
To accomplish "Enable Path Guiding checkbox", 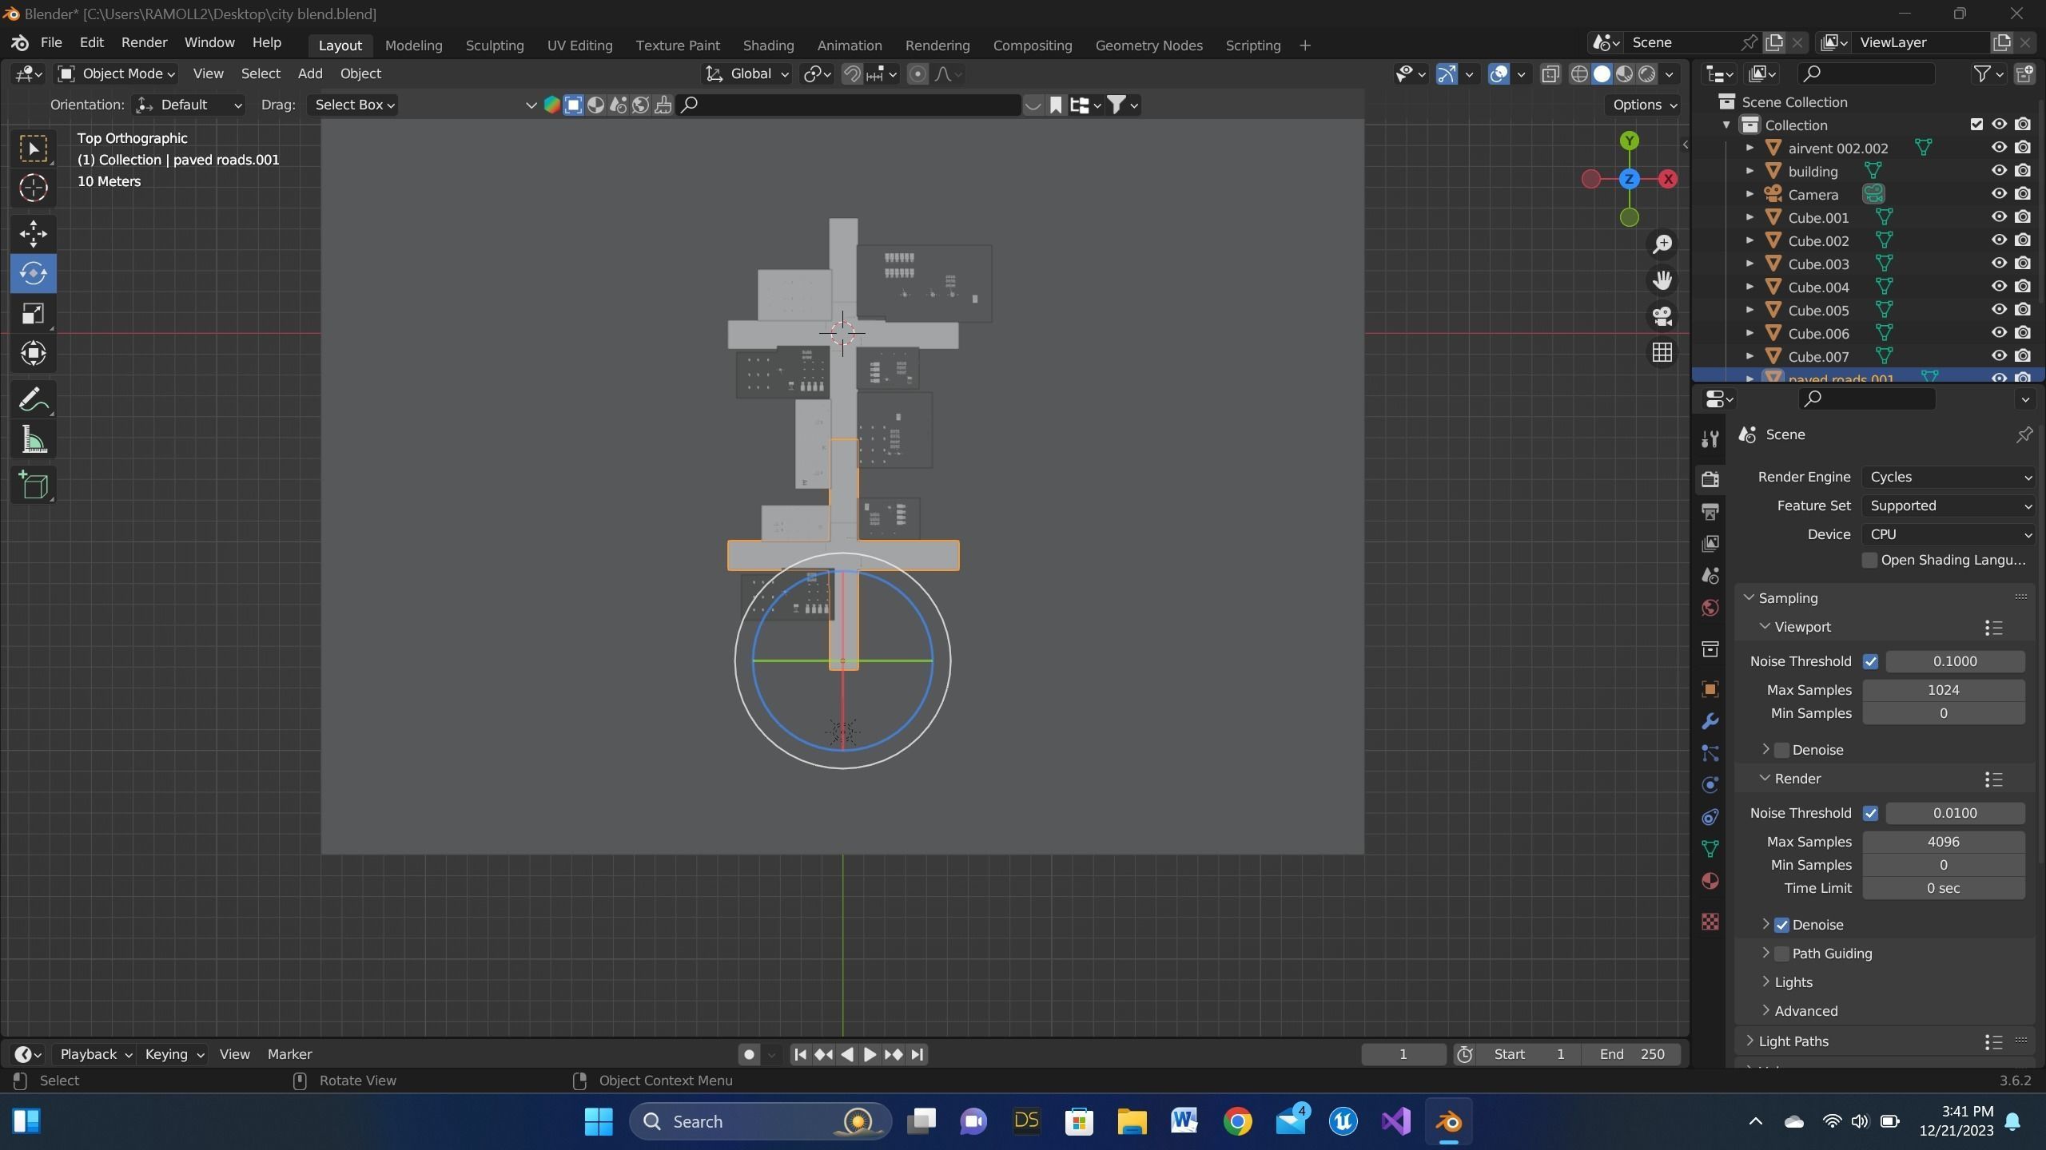I will pos(1781,954).
